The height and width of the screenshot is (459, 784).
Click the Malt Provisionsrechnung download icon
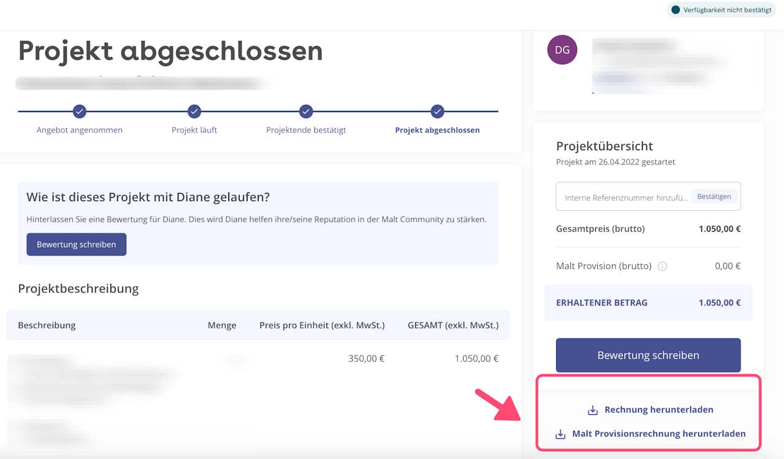[x=560, y=434]
